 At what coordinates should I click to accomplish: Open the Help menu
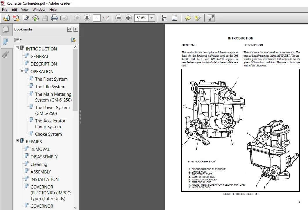53,9
